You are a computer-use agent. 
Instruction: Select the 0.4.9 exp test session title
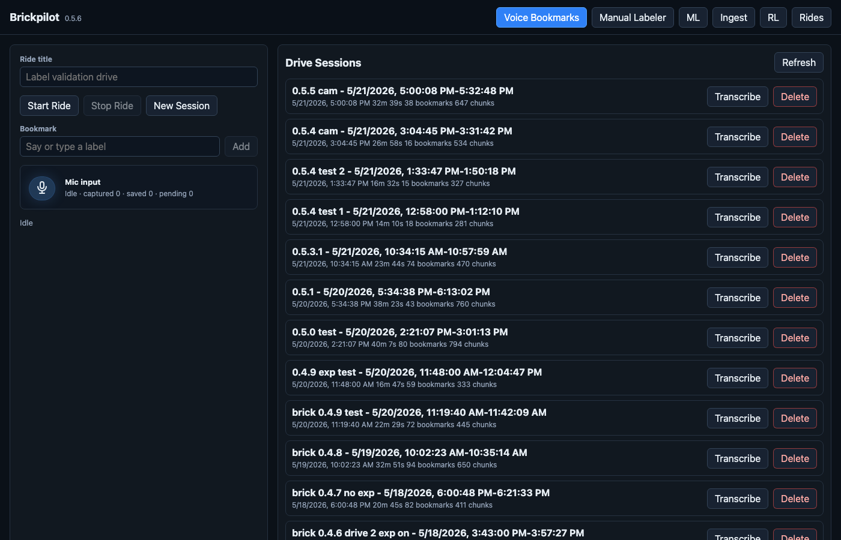click(417, 372)
